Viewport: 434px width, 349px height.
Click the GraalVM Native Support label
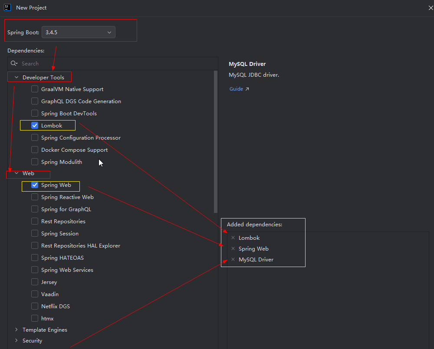[x=72, y=89]
